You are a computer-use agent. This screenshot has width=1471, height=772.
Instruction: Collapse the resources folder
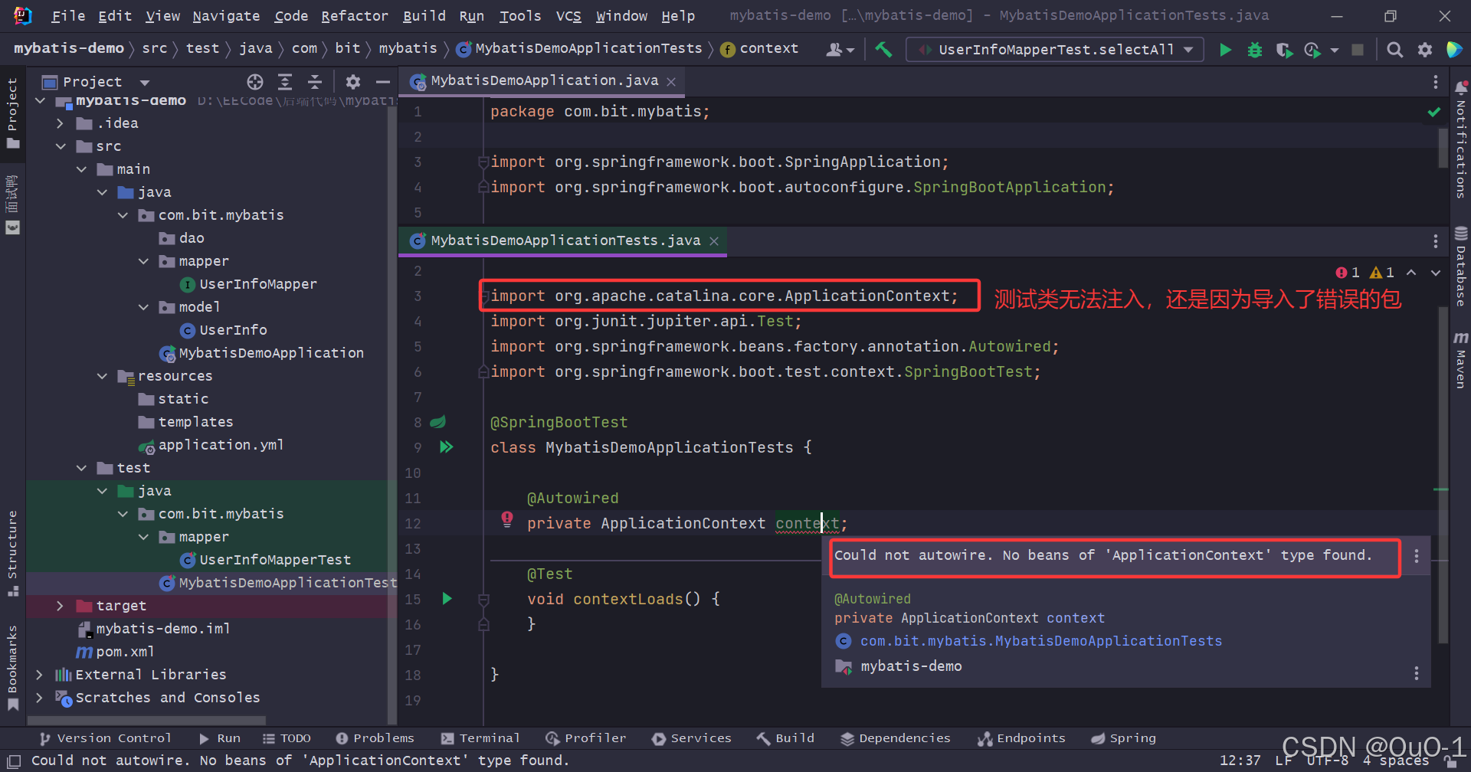(102, 376)
